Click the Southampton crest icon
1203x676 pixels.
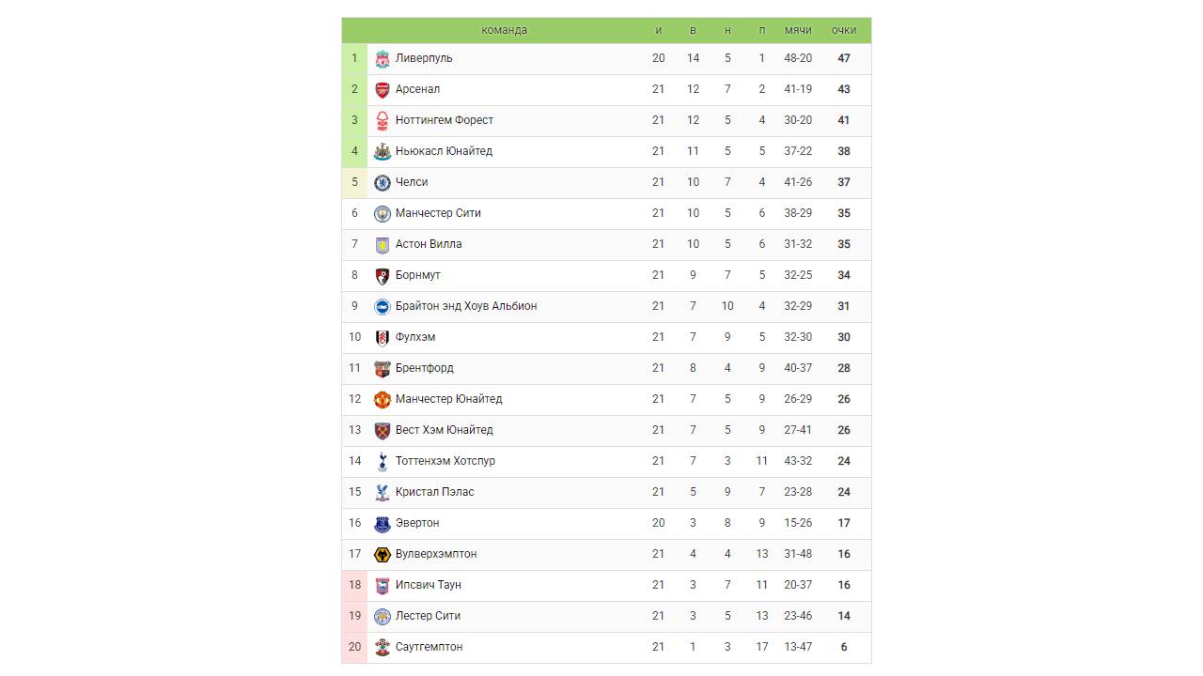[383, 648]
